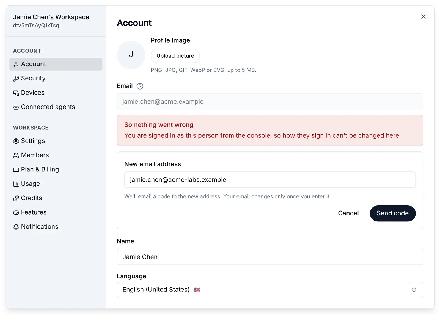The width and height of the screenshot is (440, 314).
Task: Cancel the email change
Action: (x=348, y=213)
